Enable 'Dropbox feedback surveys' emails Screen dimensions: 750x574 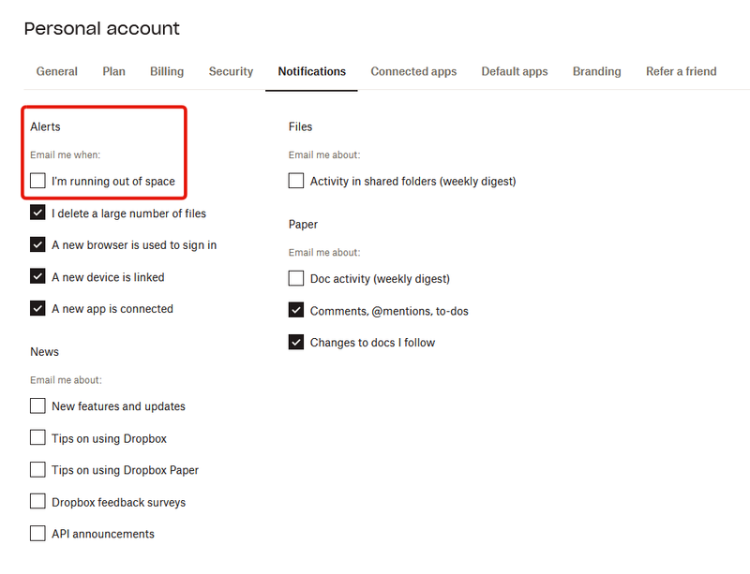[37, 501]
